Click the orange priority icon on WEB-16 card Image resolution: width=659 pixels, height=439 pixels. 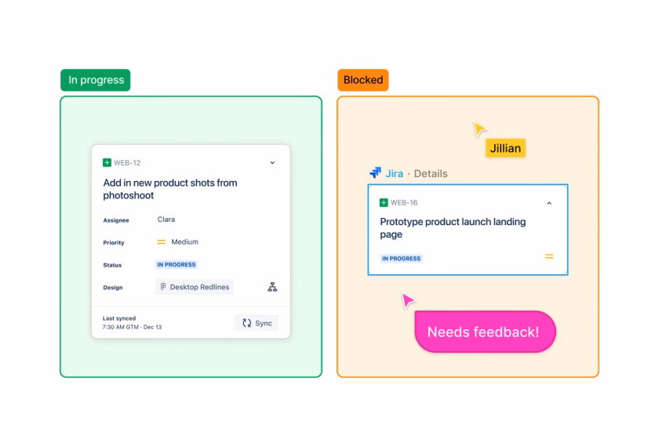coord(549,256)
